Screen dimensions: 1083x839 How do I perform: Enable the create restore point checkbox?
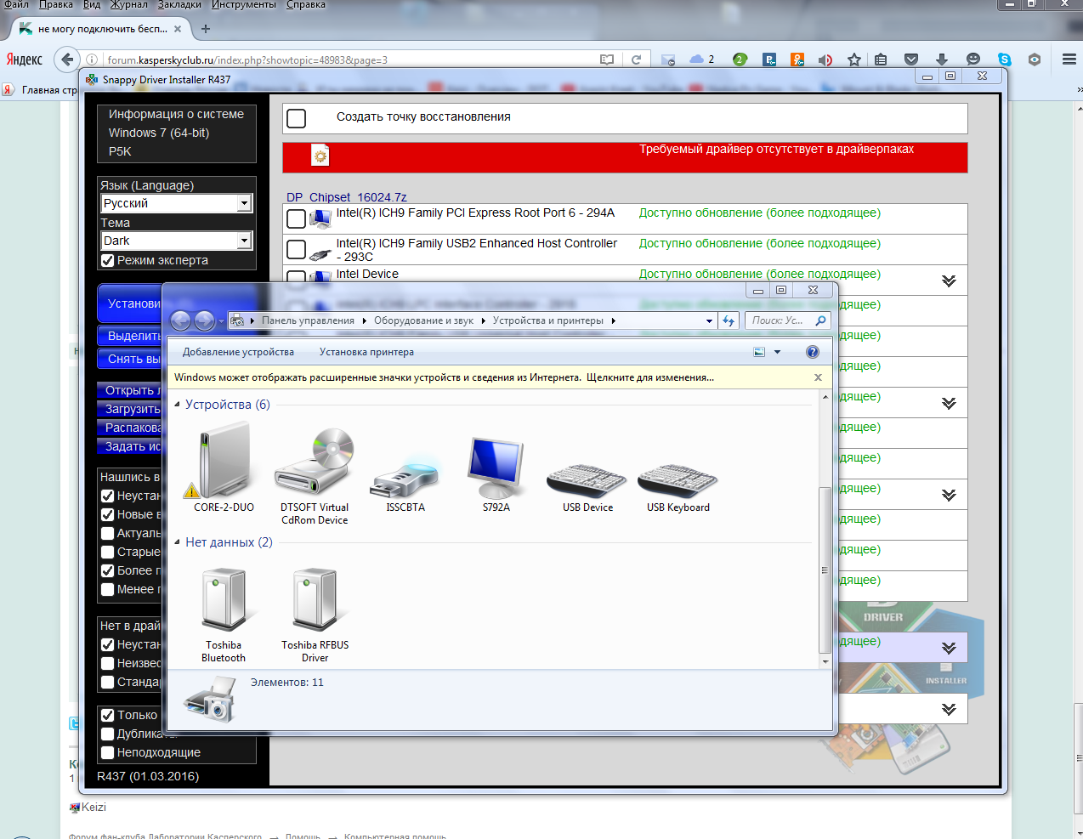click(297, 118)
